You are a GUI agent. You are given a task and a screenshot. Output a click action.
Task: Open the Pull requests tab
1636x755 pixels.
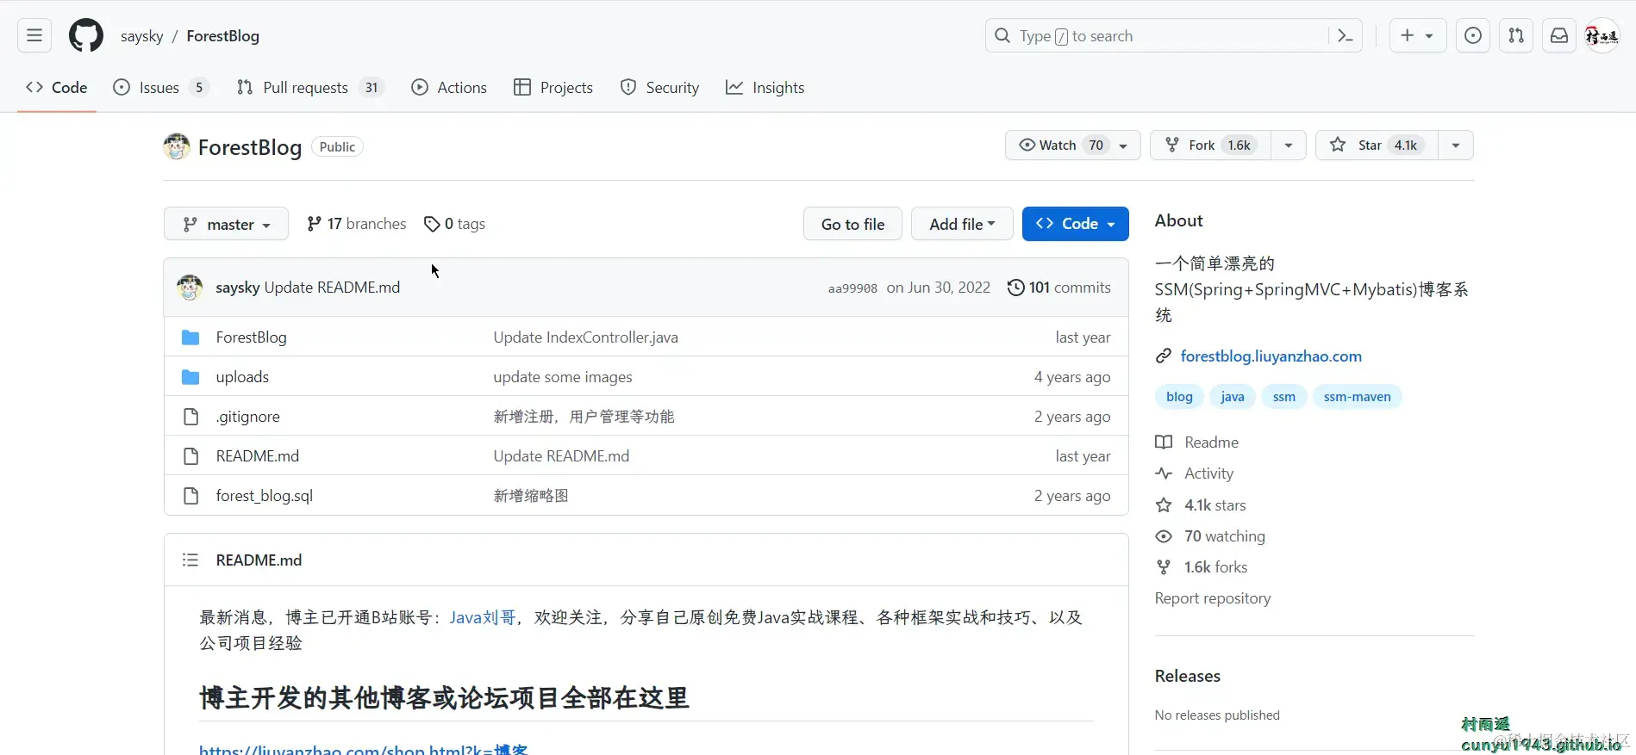309,87
